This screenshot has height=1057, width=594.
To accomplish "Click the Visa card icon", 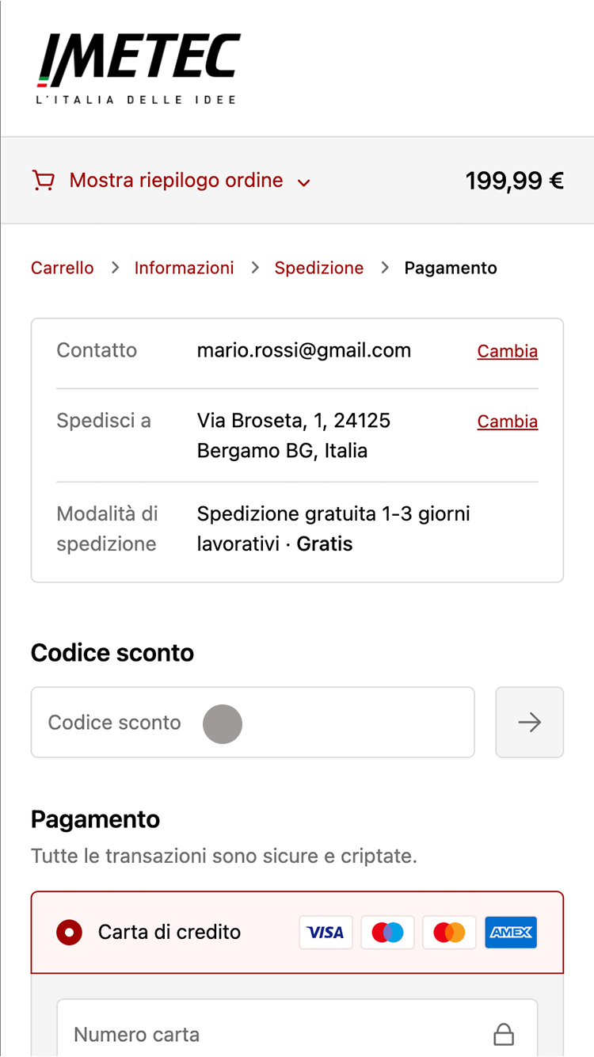I will [326, 933].
